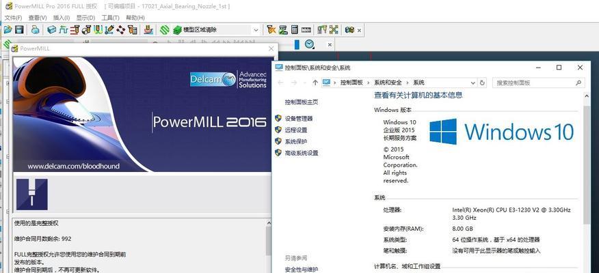Click search magnifier icon in control panel
Viewport: 599px width, 273px height.
[x=578, y=83]
